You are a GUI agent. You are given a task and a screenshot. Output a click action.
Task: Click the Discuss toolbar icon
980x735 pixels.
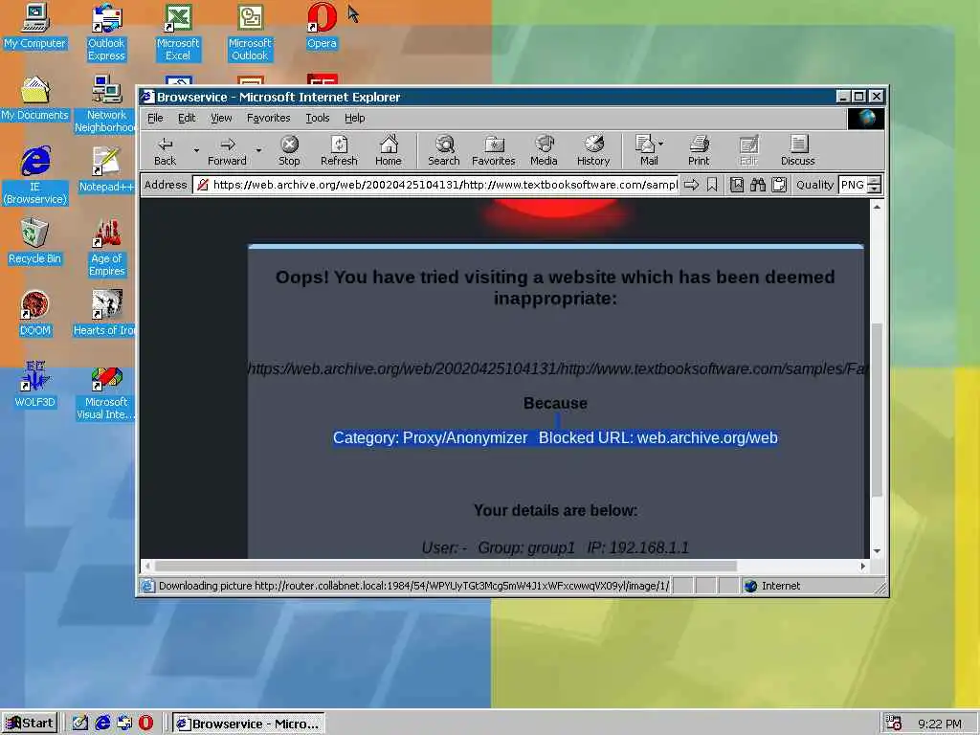coord(798,150)
